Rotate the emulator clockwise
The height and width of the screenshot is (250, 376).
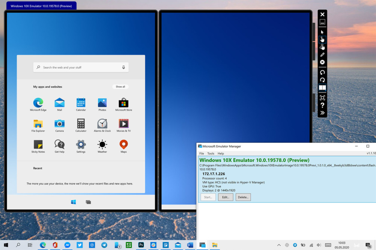tap(322, 80)
